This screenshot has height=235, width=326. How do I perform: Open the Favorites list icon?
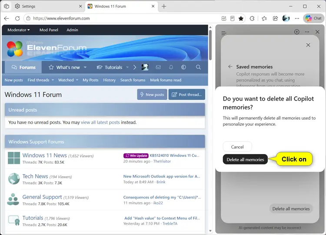[264, 18]
